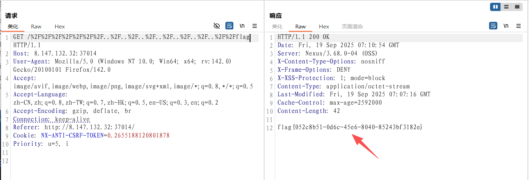
Task: View the response in the Hex tab
Action: tap(324, 27)
